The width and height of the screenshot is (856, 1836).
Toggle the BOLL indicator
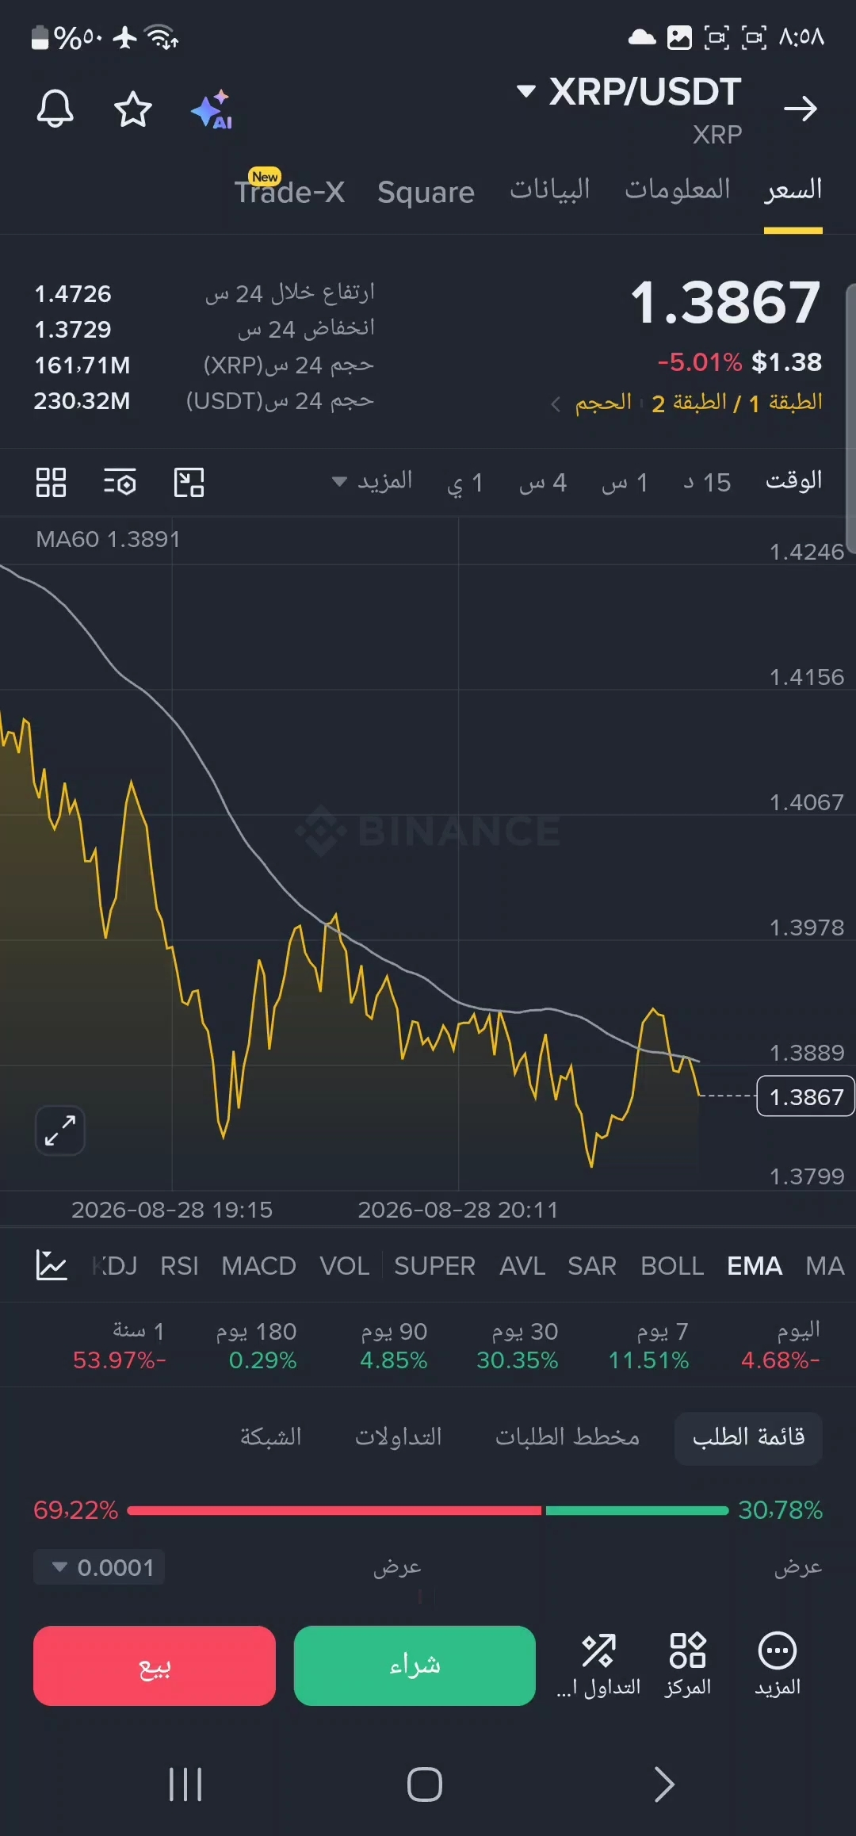(x=672, y=1266)
